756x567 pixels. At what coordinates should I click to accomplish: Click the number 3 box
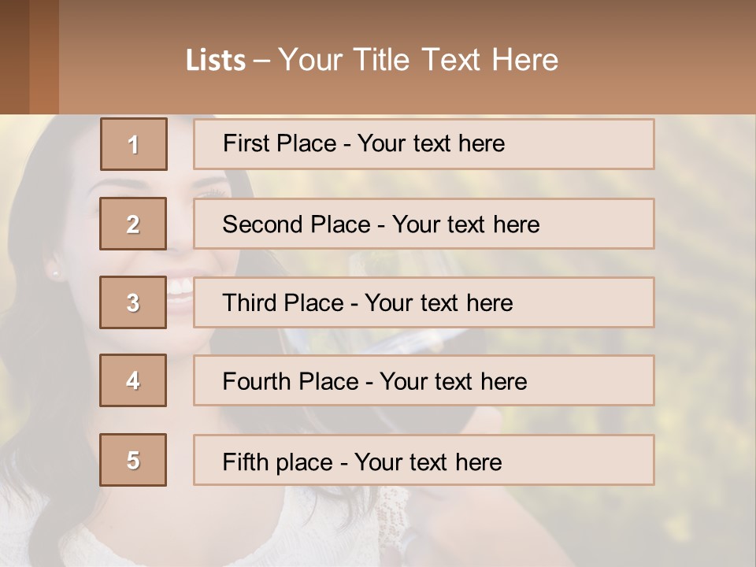pyautogui.click(x=133, y=302)
